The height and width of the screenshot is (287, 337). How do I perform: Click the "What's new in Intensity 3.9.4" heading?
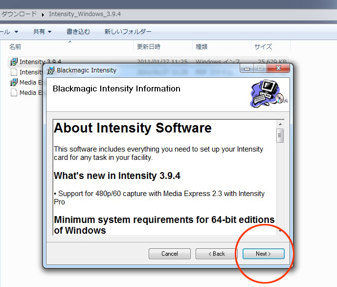117,176
